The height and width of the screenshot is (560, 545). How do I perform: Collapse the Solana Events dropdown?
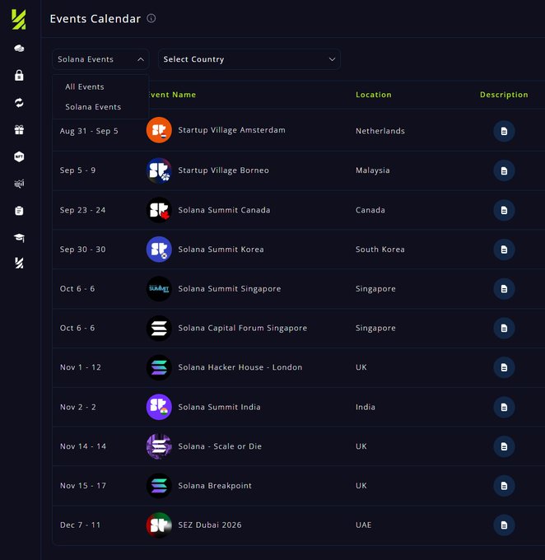click(x=100, y=59)
